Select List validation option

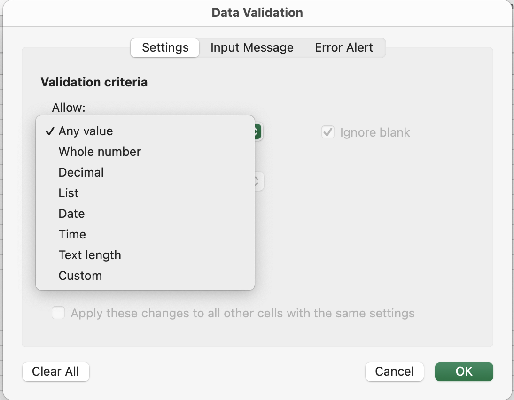click(x=69, y=193)
